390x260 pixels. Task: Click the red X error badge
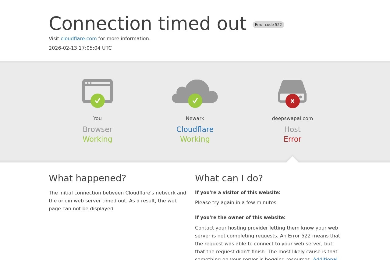tap(292, 101)
